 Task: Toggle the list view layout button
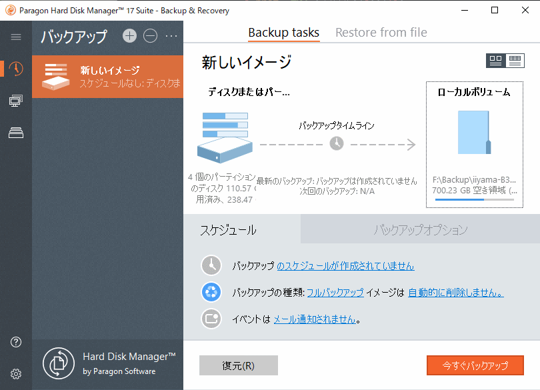pyautogui.click(x=514, y=61)
